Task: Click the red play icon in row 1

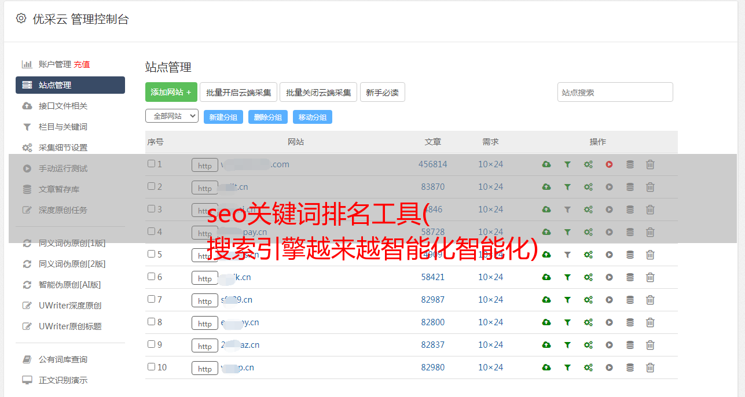Action: coord(609,164)
